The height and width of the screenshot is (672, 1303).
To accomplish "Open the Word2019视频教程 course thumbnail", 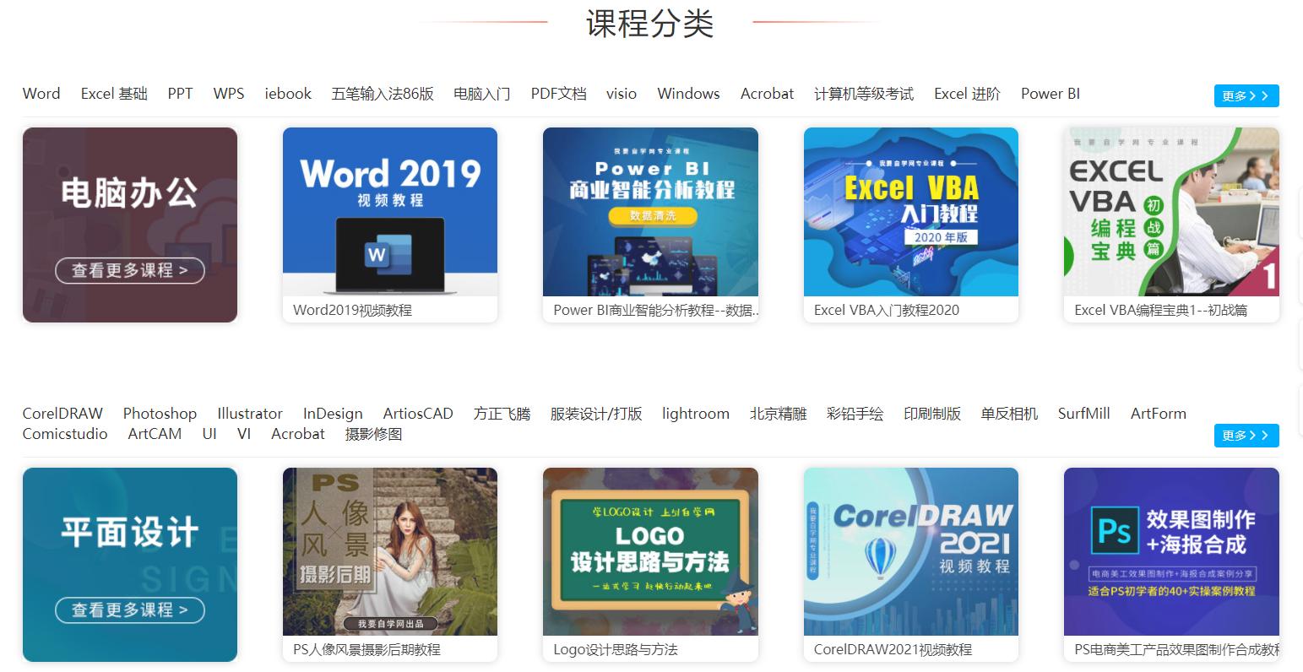I will click(389, 211).
